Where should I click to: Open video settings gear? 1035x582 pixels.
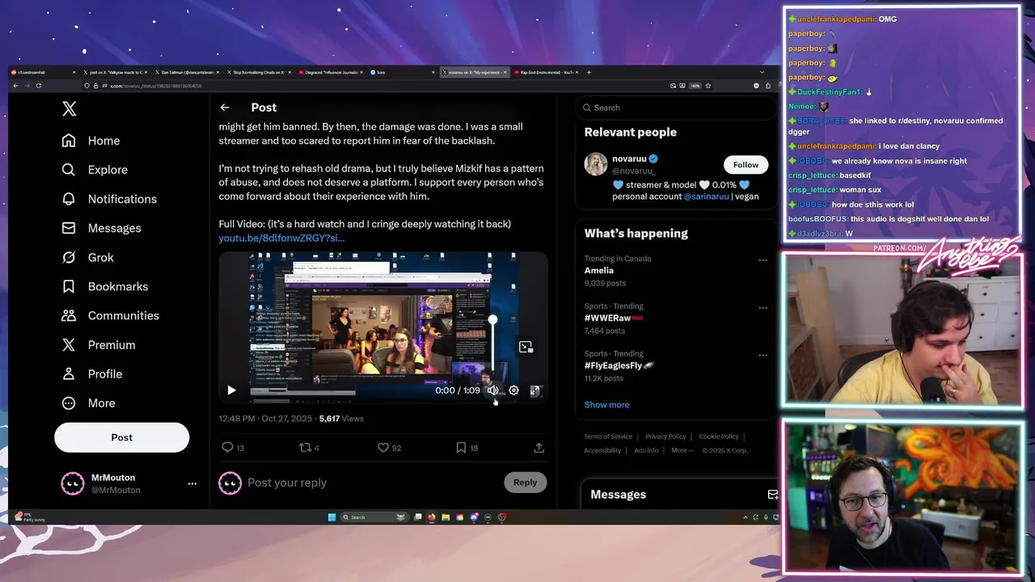pos(513,390)
